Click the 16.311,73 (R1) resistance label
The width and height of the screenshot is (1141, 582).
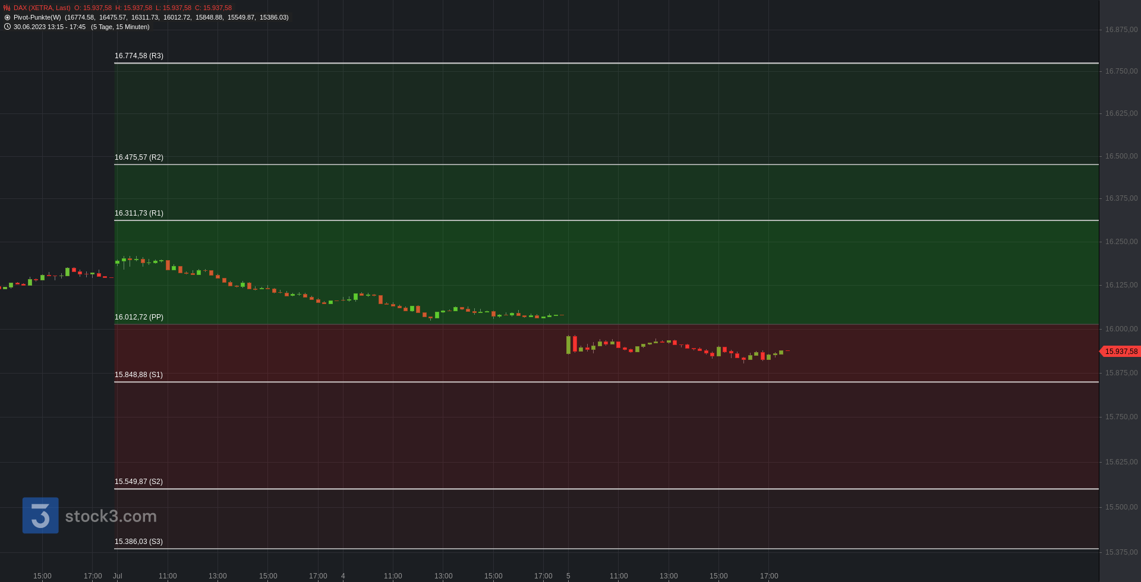point(139,213)
